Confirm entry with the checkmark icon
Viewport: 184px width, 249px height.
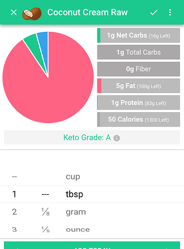(x=154, y=12)
